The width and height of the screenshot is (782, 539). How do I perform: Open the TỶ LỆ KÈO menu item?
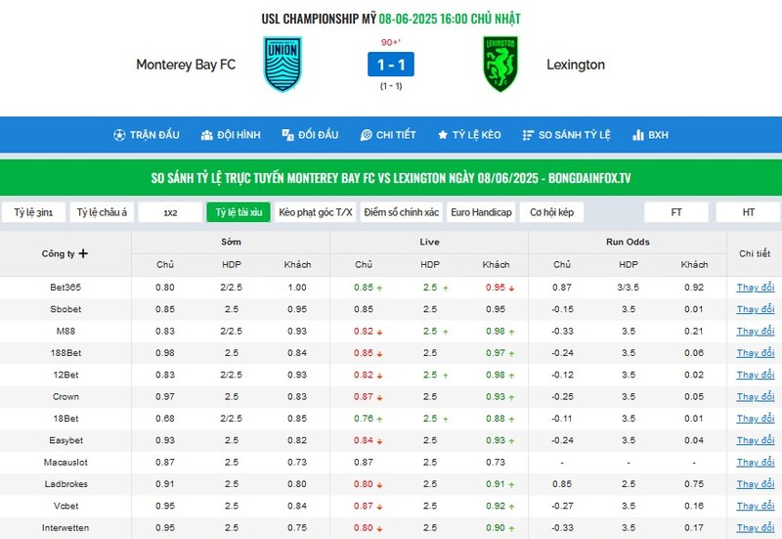tap(469, 135)
